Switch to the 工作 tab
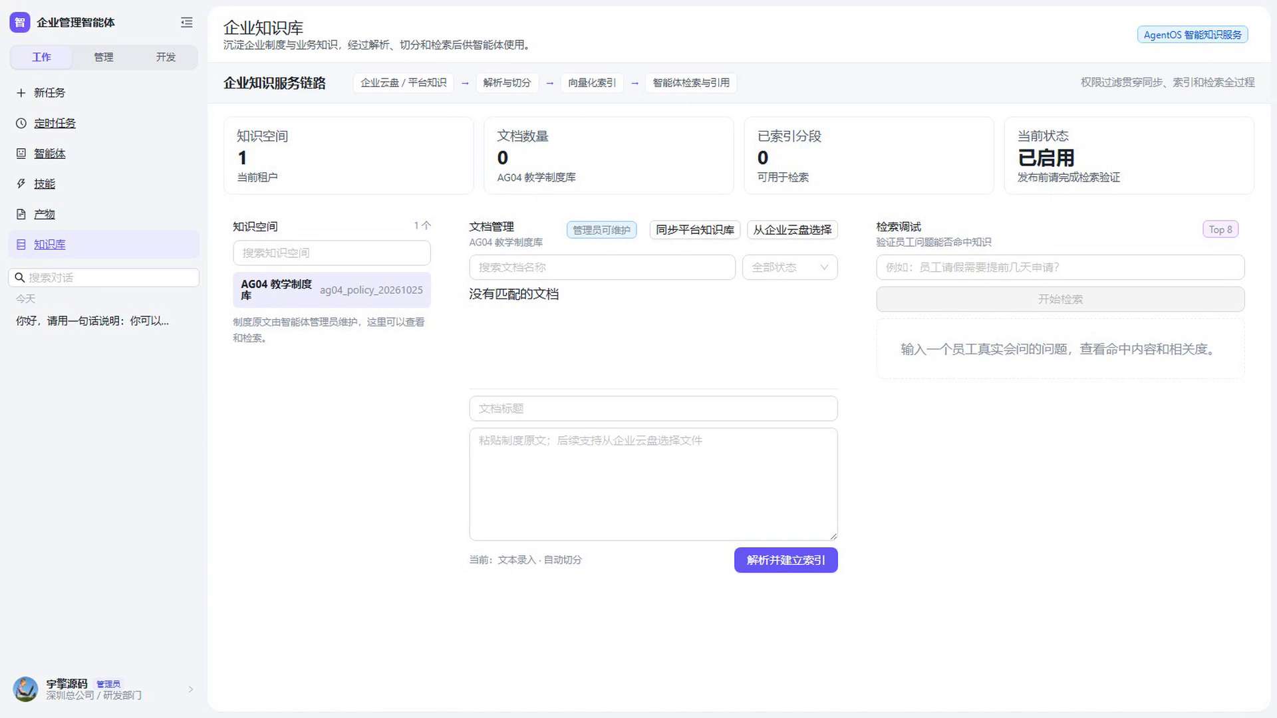The height and width of the screenshot is (718, 1277). coord(41,57)
